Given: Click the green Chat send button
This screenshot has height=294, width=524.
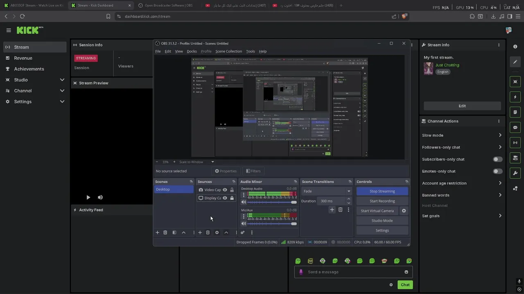Looking at the screenshot, I should coord(405,285).
